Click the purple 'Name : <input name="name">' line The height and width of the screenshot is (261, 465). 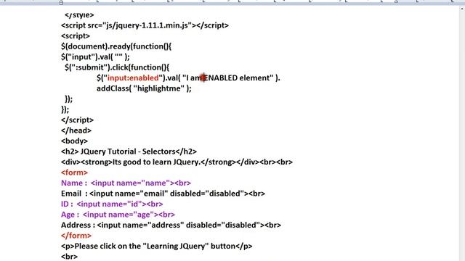126,183
